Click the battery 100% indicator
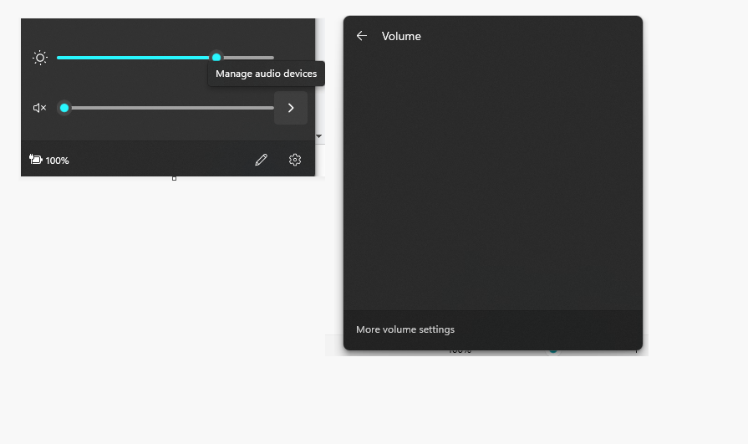 point(49,160)
